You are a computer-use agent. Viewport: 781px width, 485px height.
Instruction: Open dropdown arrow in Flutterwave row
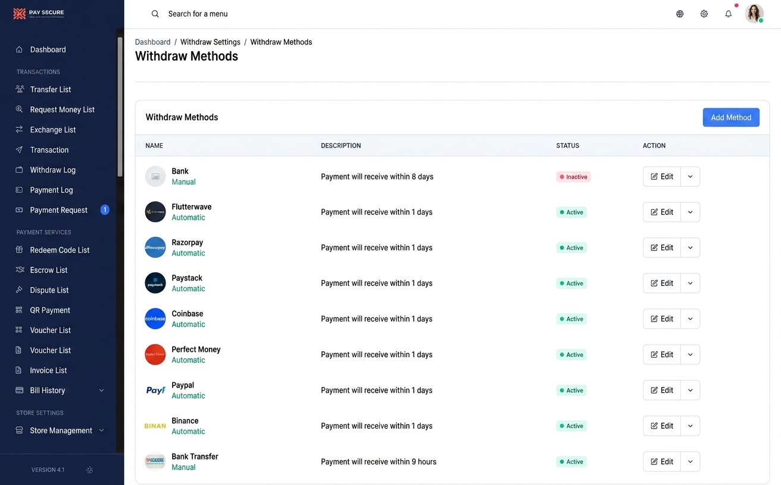tap(691, 212)
